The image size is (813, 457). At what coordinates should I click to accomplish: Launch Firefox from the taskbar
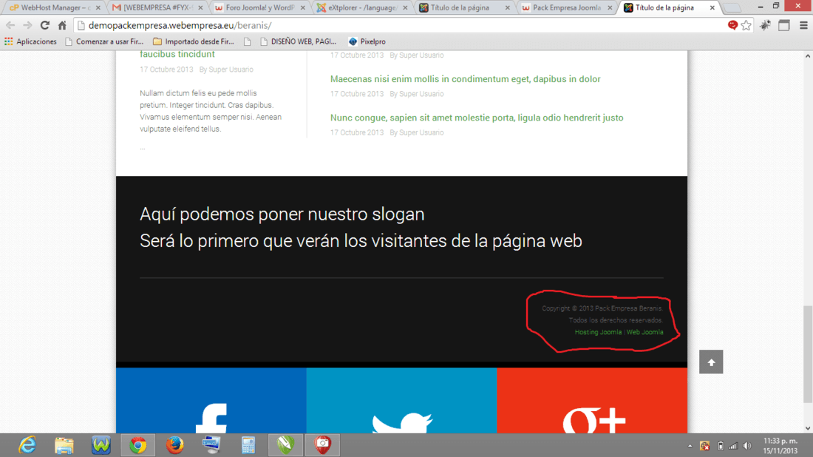tap(174, 445)
